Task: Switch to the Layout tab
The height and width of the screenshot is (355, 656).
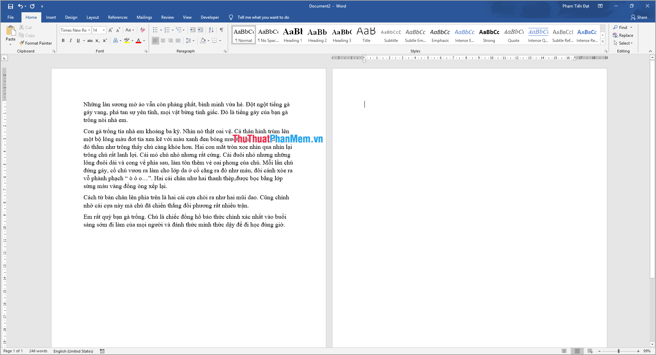Action: pyautogui.click(x=92, y=17)
